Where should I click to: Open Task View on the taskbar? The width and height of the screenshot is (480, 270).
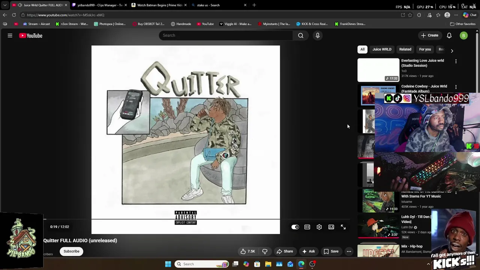235,264
